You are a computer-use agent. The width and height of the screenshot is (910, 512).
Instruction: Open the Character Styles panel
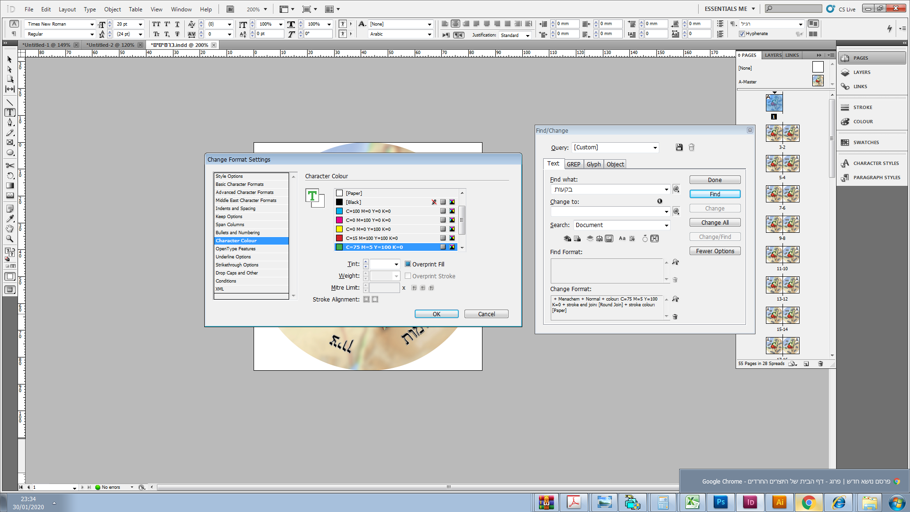[875, 163]
